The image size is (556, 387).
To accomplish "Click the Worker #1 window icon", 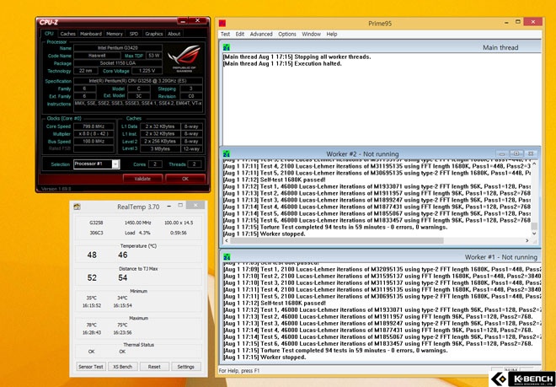I will tap(227, 256).
